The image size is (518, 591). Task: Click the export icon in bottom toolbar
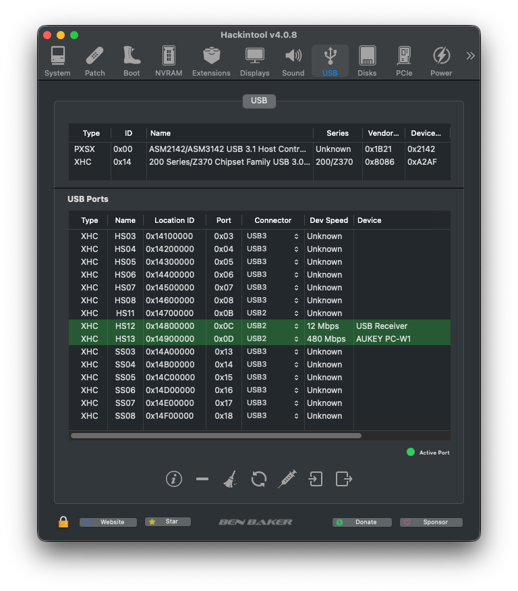click(x=344, y=479)
